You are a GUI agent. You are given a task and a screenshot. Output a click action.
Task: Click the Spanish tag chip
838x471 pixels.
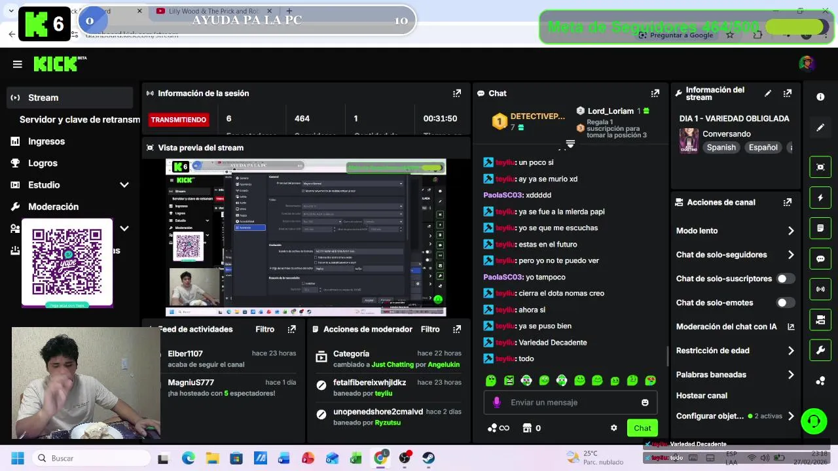point(721,148)
